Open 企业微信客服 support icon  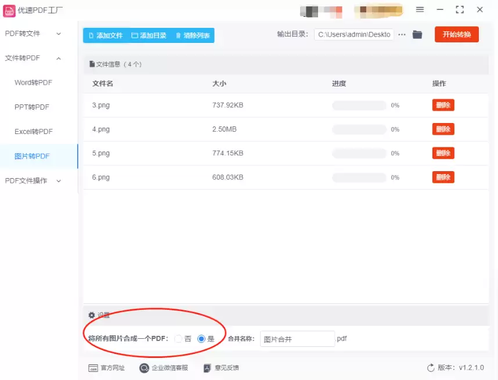(x=144, y=368)
